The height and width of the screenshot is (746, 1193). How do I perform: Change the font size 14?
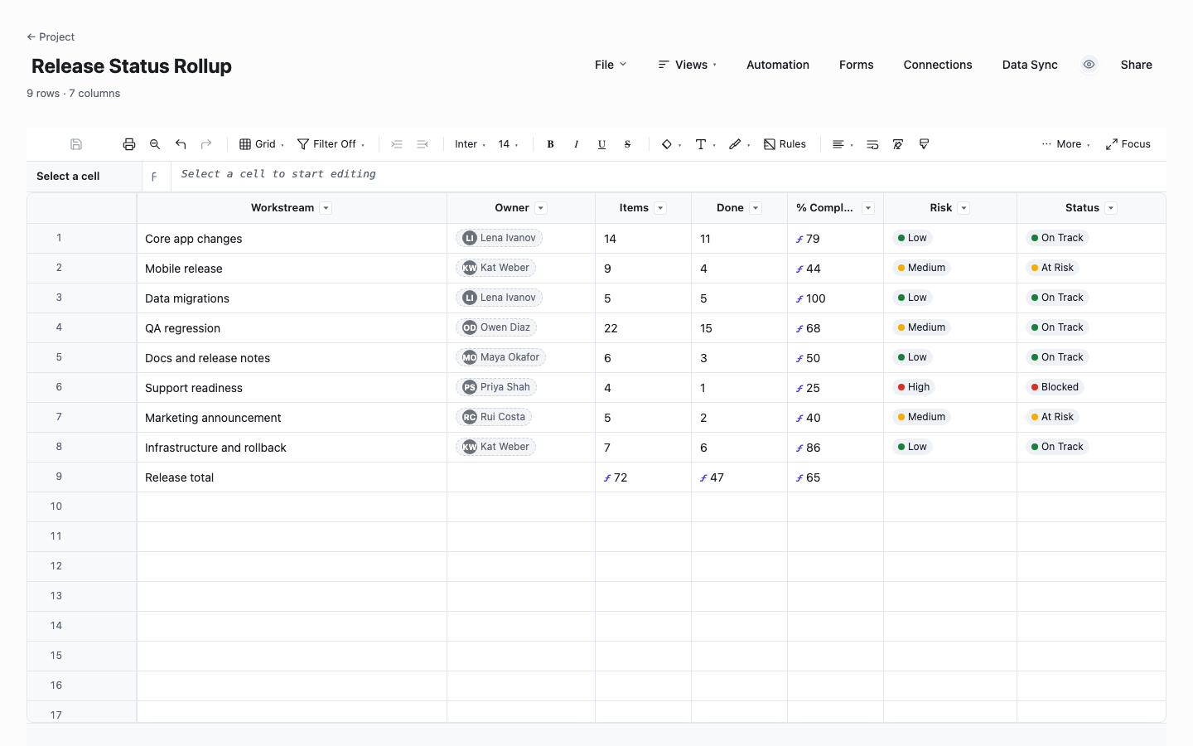pyautogui.click(x=509, y=144)
